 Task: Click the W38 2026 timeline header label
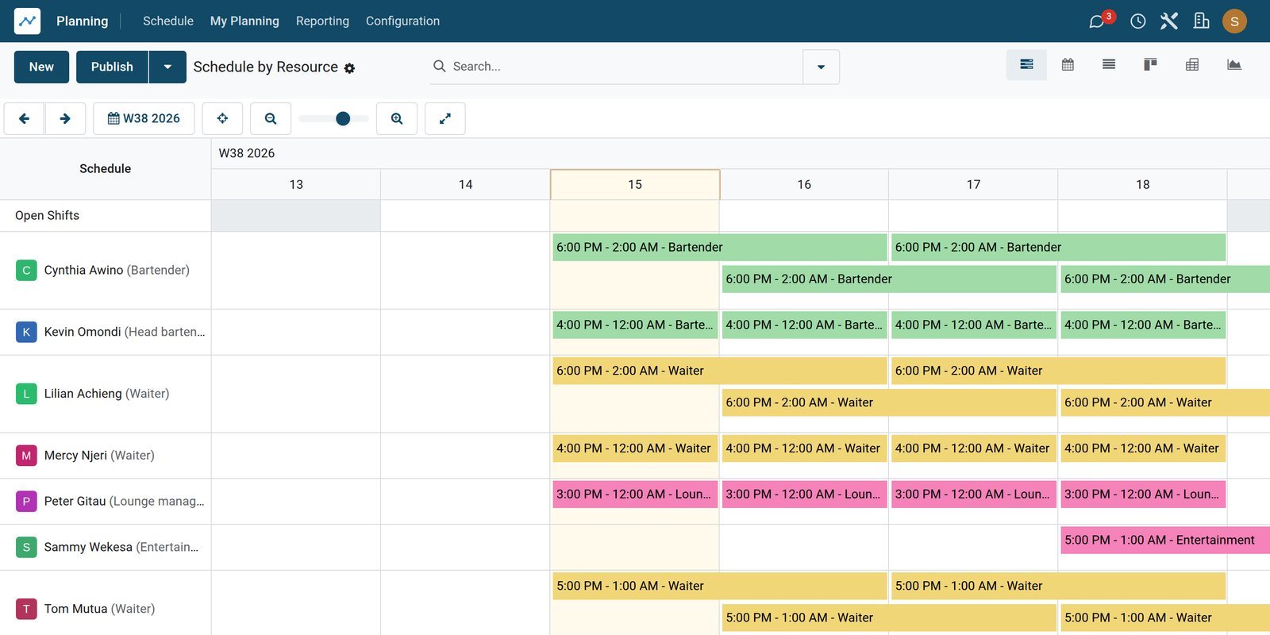tap(247, 153)
